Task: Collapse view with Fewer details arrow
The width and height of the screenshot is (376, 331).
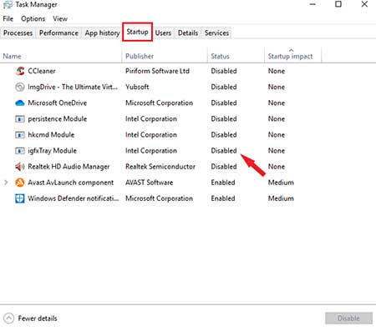Action: coord(8,318)
